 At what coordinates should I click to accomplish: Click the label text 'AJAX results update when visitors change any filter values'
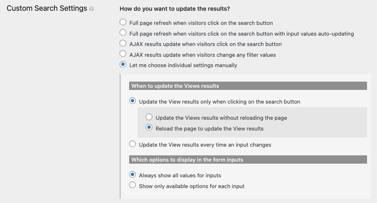coord(203,55)
